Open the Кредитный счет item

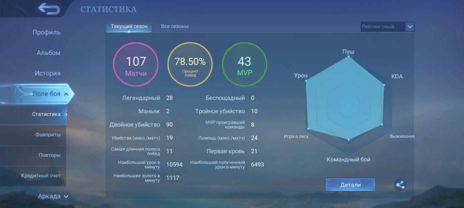(x=41, y=175)
